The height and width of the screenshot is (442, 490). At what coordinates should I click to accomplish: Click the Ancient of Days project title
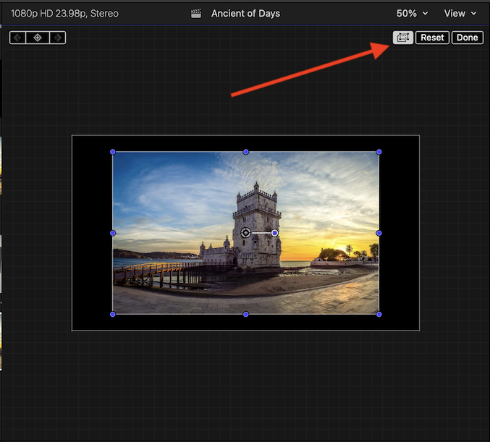tap(245, 14)
